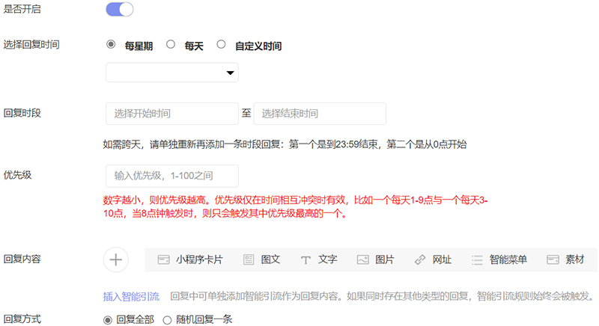The height and width of the screenshot is (326, 599).
Task: Focus the 输入优先级 input box
Action: click(172, 176)
